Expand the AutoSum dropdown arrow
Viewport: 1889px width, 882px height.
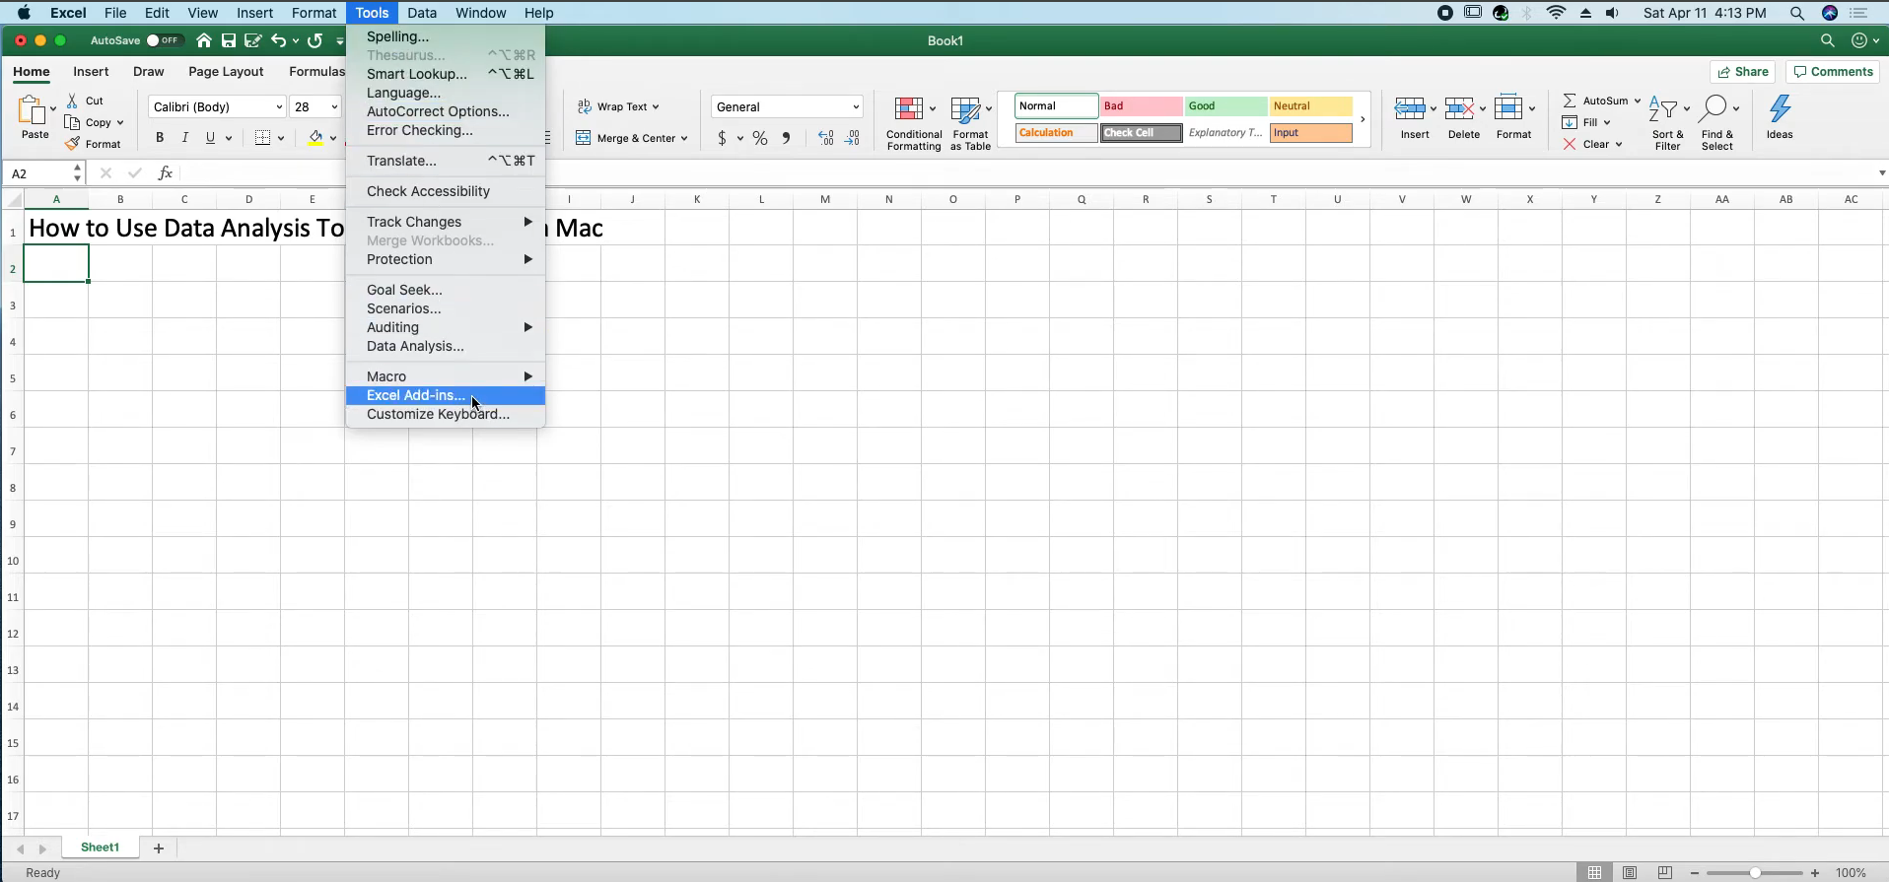[x=1638, y=101]
